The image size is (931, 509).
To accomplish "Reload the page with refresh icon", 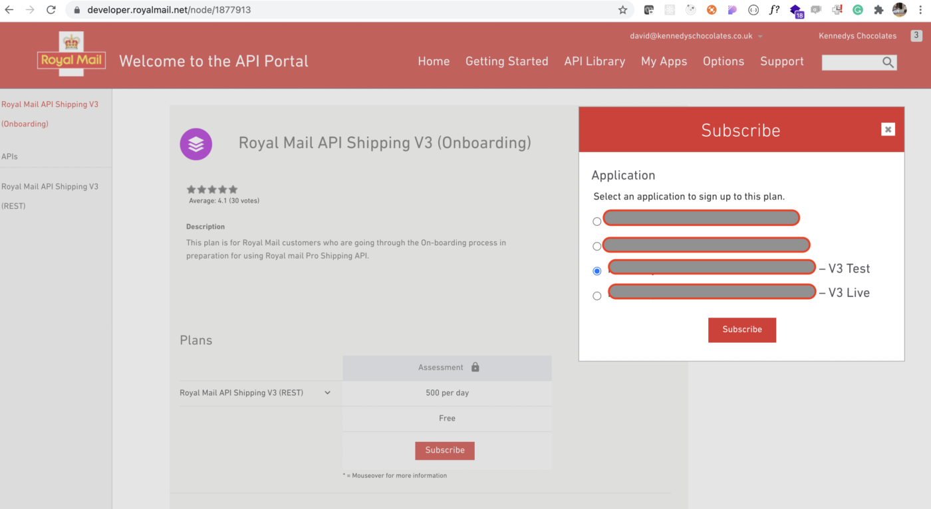I will [51, 10].
